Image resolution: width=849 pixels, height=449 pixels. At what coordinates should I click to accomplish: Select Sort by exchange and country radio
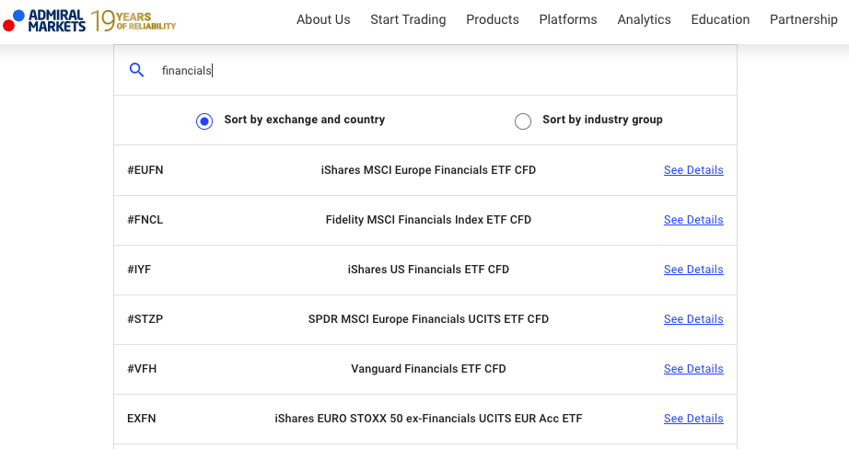pos(204,121)
